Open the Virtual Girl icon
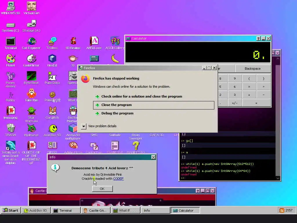 pos(31,8)
